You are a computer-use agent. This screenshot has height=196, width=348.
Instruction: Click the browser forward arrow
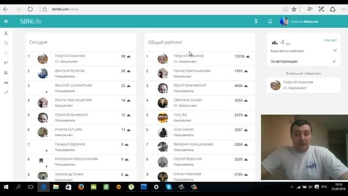[x=18, y=9]
